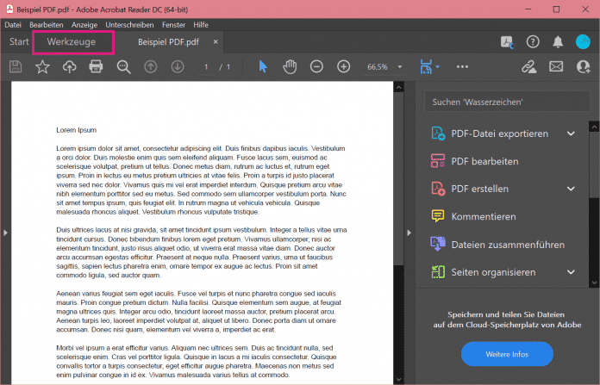Upload file using cloud icon

pos(69,66)
